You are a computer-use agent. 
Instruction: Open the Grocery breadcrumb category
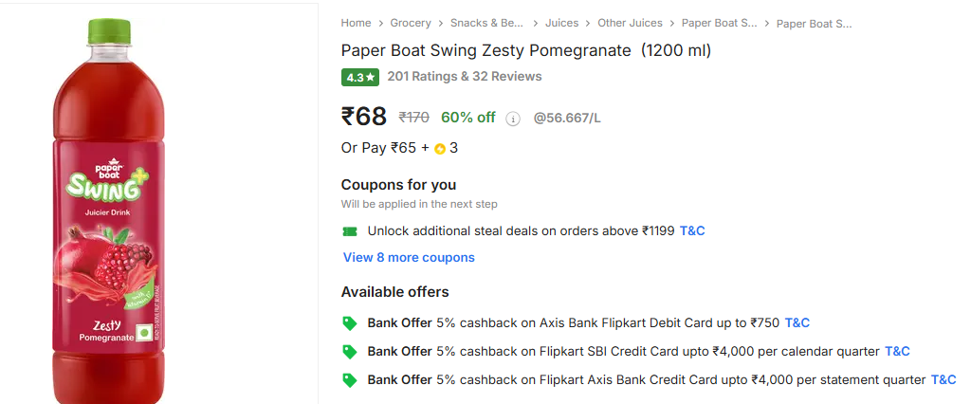click(411, 23)
